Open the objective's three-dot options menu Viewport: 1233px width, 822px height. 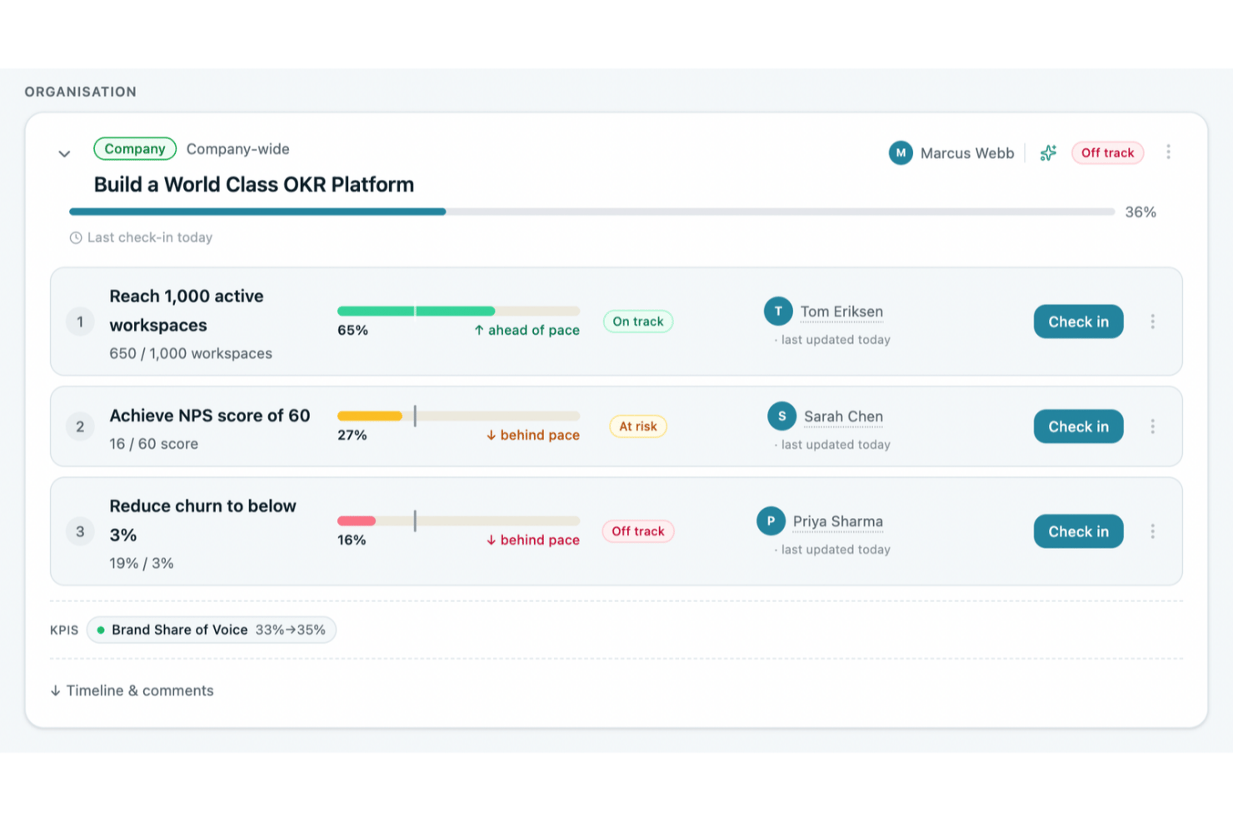click(1168, 152)
